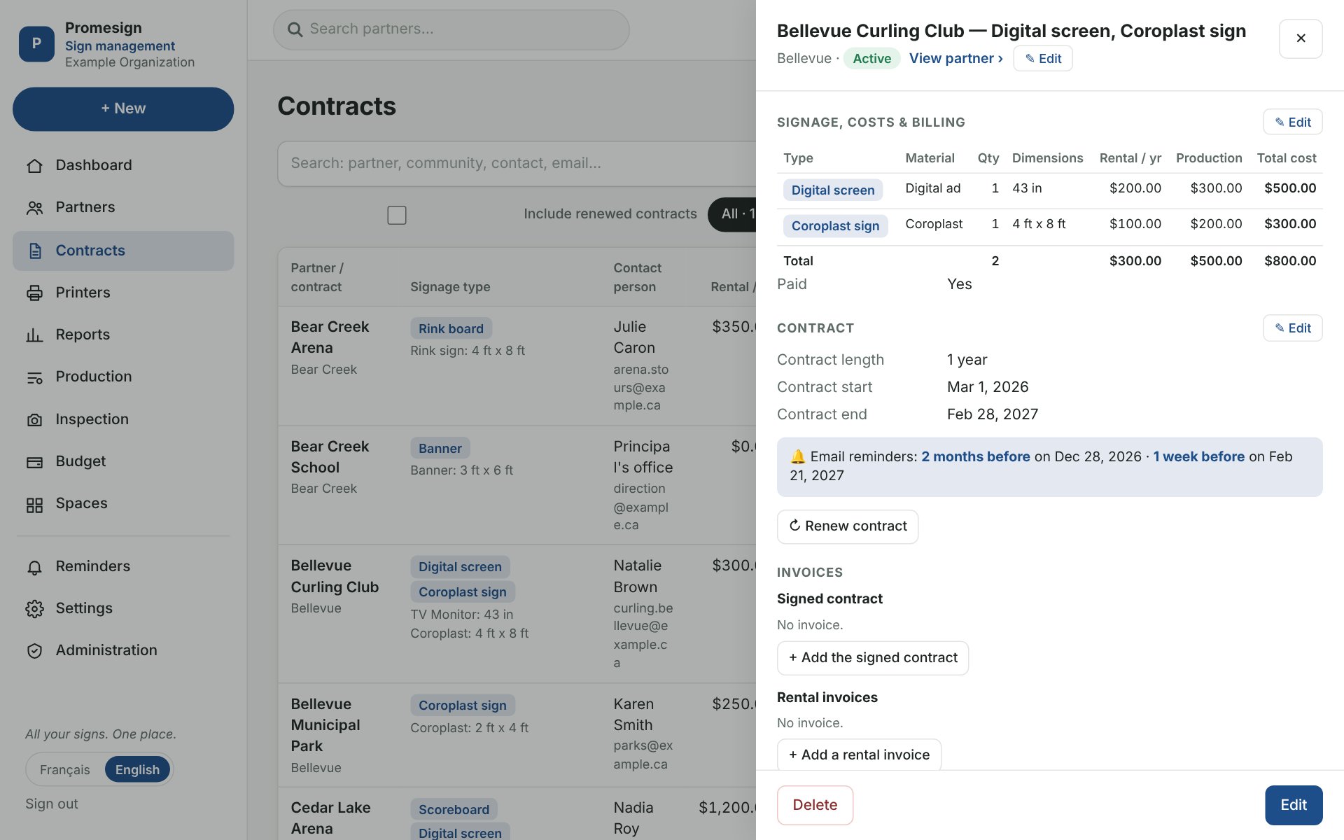Click the + New button
Screen dimensions: 1344x840
coord(123,108)
